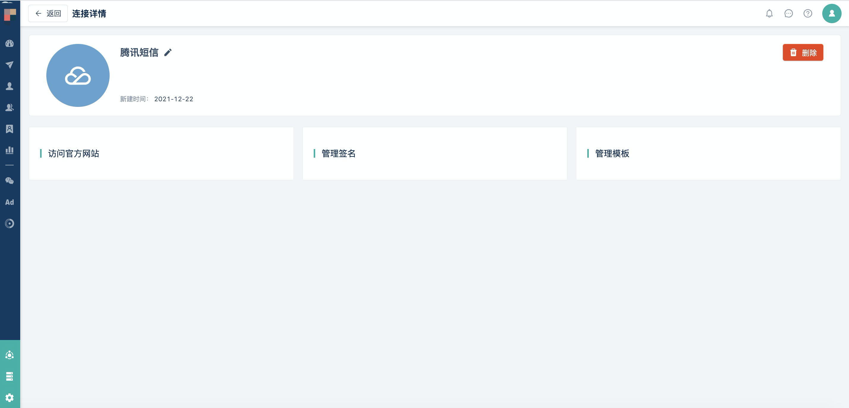Open the single user contacts icon
Image resolution: width=849 pixels, height=408 pixels.
(x=10, y=86)
